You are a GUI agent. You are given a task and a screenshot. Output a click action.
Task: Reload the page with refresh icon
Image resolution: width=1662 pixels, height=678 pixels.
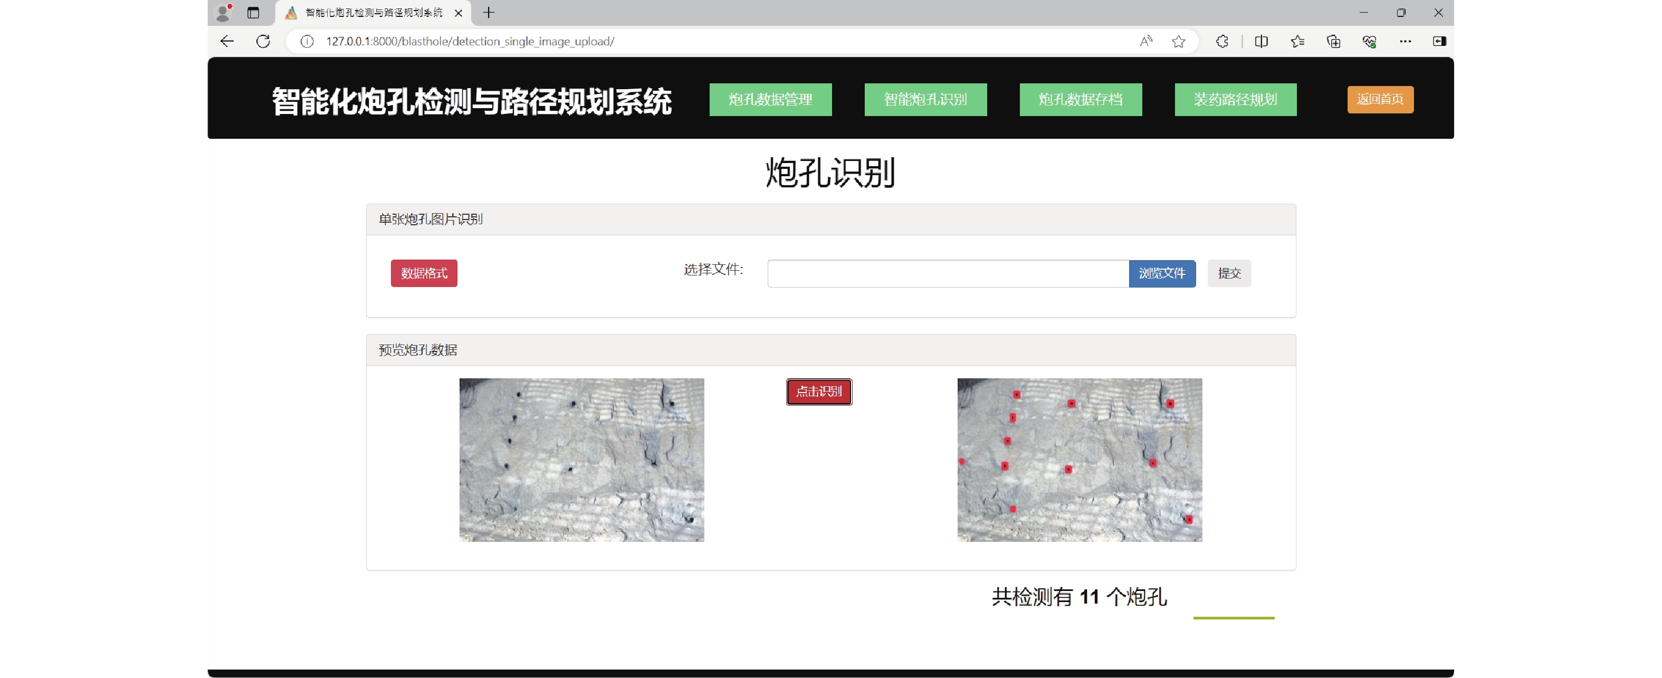click(x=263, y=41)
